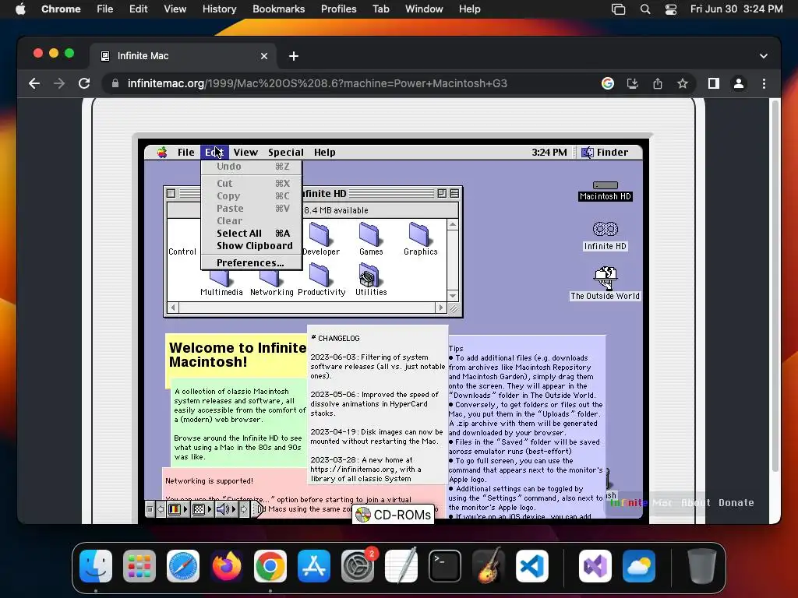Select The Outside World desktop icon
Viewport: 798px width, 598px height.
point(605,283)
